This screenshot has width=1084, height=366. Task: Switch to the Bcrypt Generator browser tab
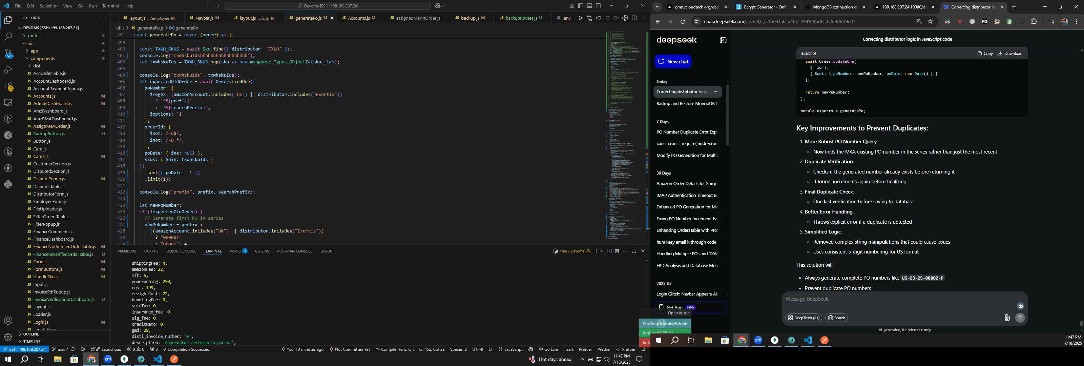point(766,7)
